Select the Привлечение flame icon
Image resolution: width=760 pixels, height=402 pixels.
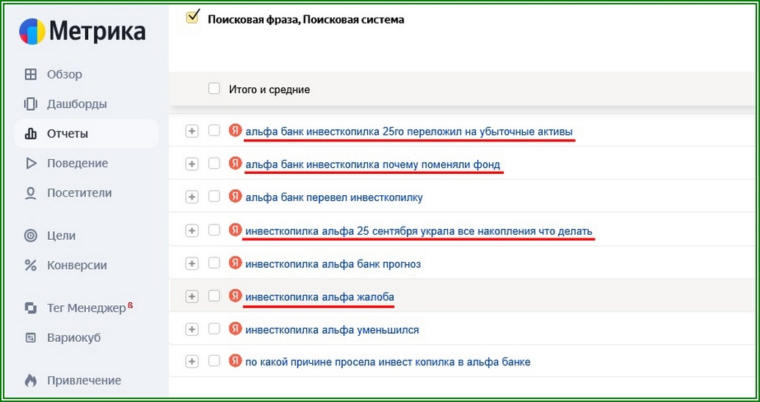pos(31,381)
